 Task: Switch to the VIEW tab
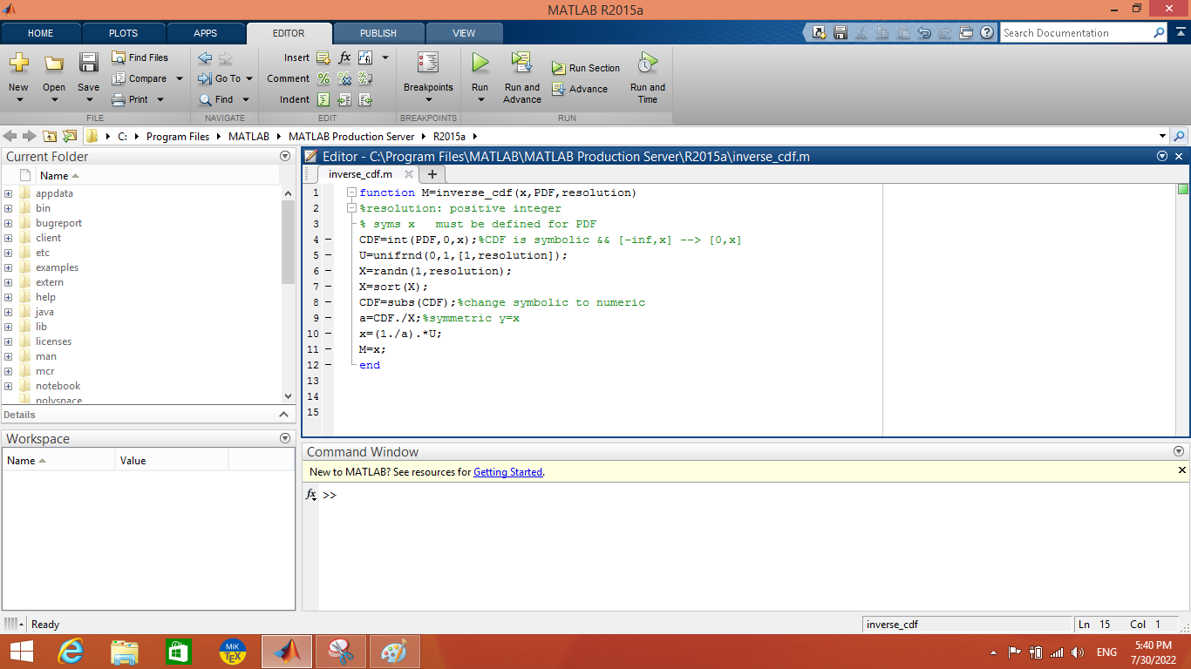click(464, 33)
